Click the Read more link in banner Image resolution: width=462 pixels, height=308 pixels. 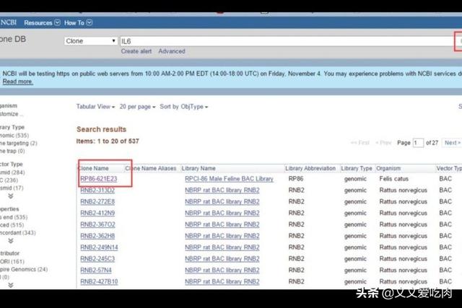pos(17,82)
